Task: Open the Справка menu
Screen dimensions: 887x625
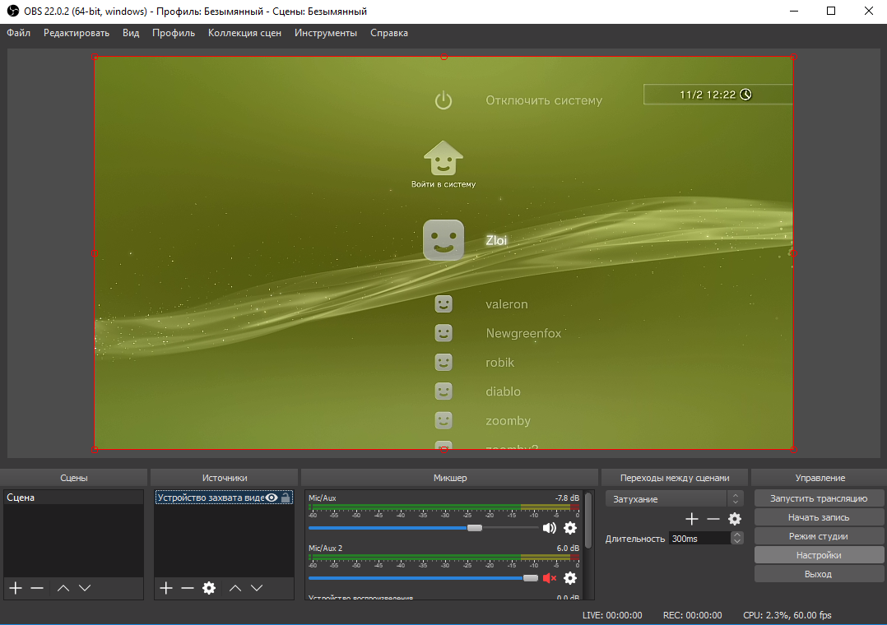Action: [x=389, y=33]
